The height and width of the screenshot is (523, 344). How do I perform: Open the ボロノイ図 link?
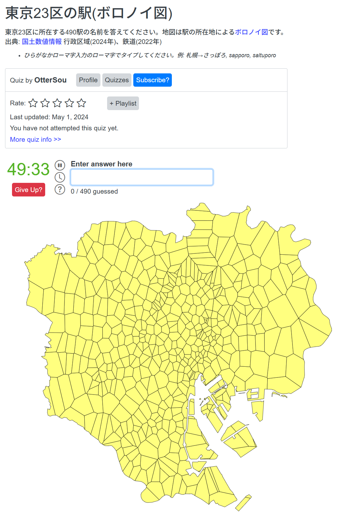[x=251, y=32]
